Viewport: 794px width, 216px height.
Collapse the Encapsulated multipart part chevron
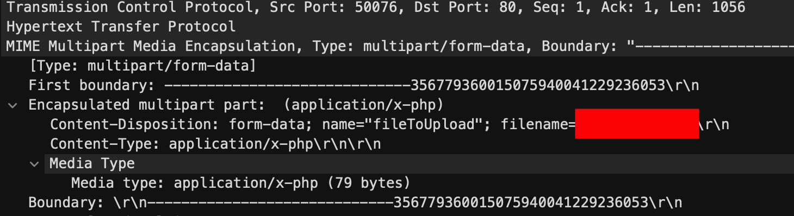pyautogui.click(x=13, y=105)
